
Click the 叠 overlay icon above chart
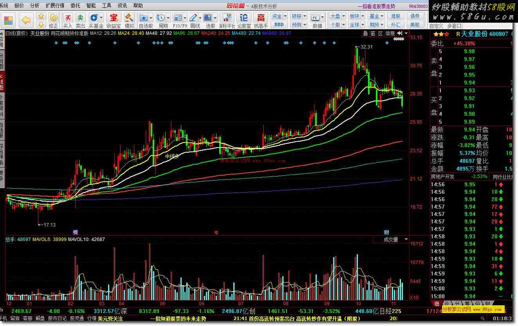(365, 33)
